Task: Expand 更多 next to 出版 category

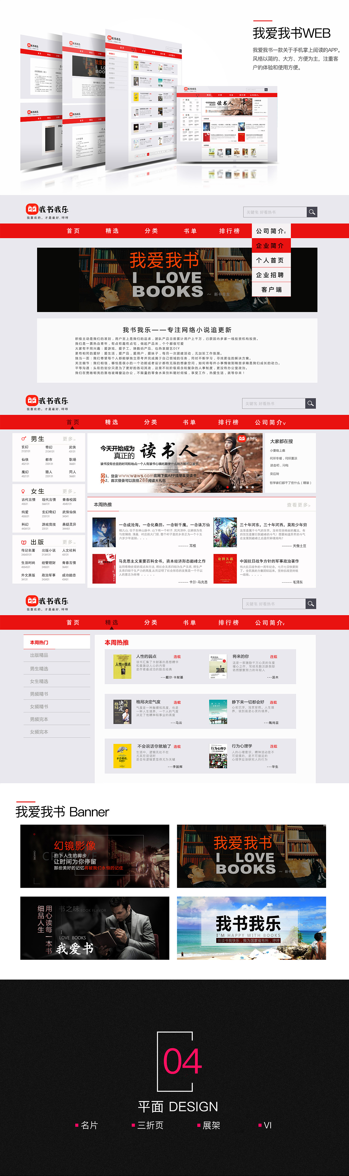Action: click(69, 542)
